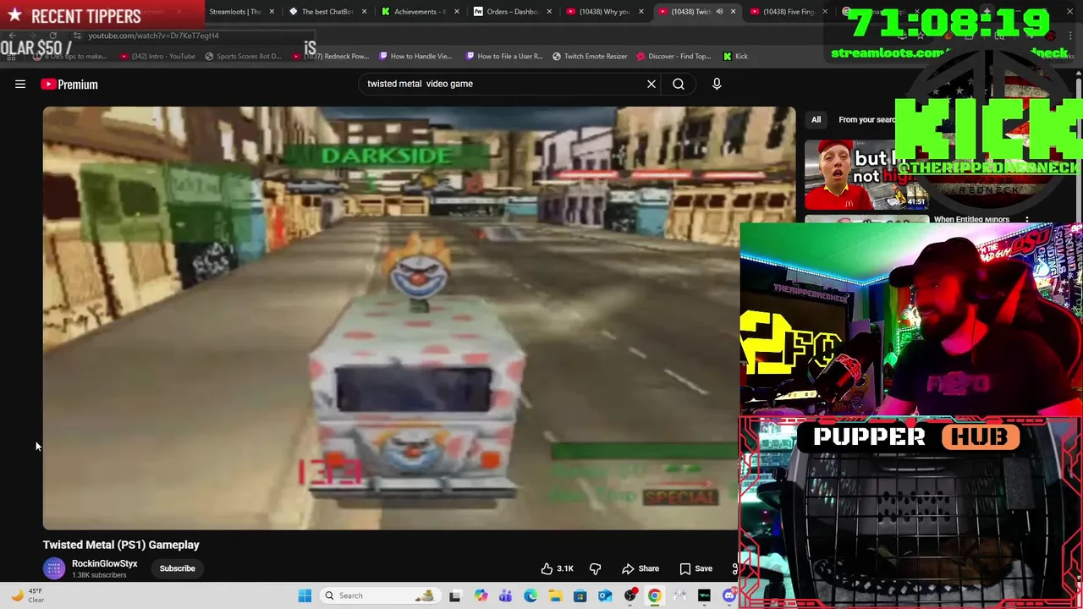Viewport: 1083px width, 609px height.
Task: Open the black waveform app on the taskbar
Action: coord(704,595)
